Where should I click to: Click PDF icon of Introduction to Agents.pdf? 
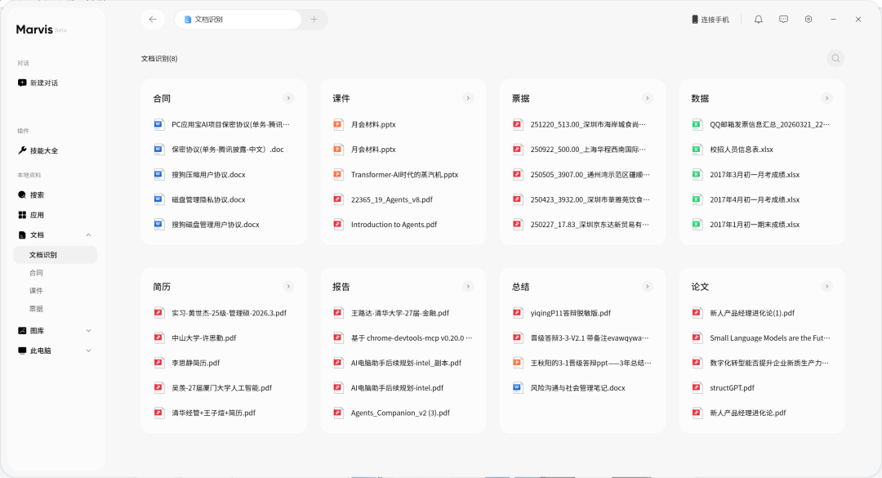coord(338,224)
